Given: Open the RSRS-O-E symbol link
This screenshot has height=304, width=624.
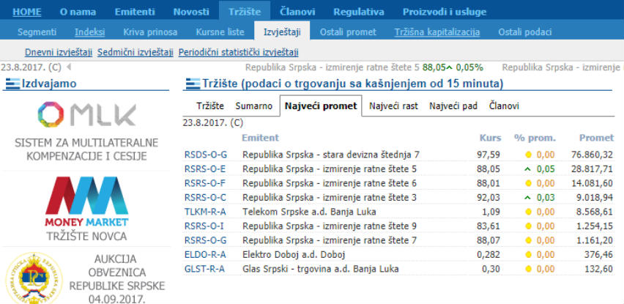Looking at the screenshot, I should pos(204,169).
